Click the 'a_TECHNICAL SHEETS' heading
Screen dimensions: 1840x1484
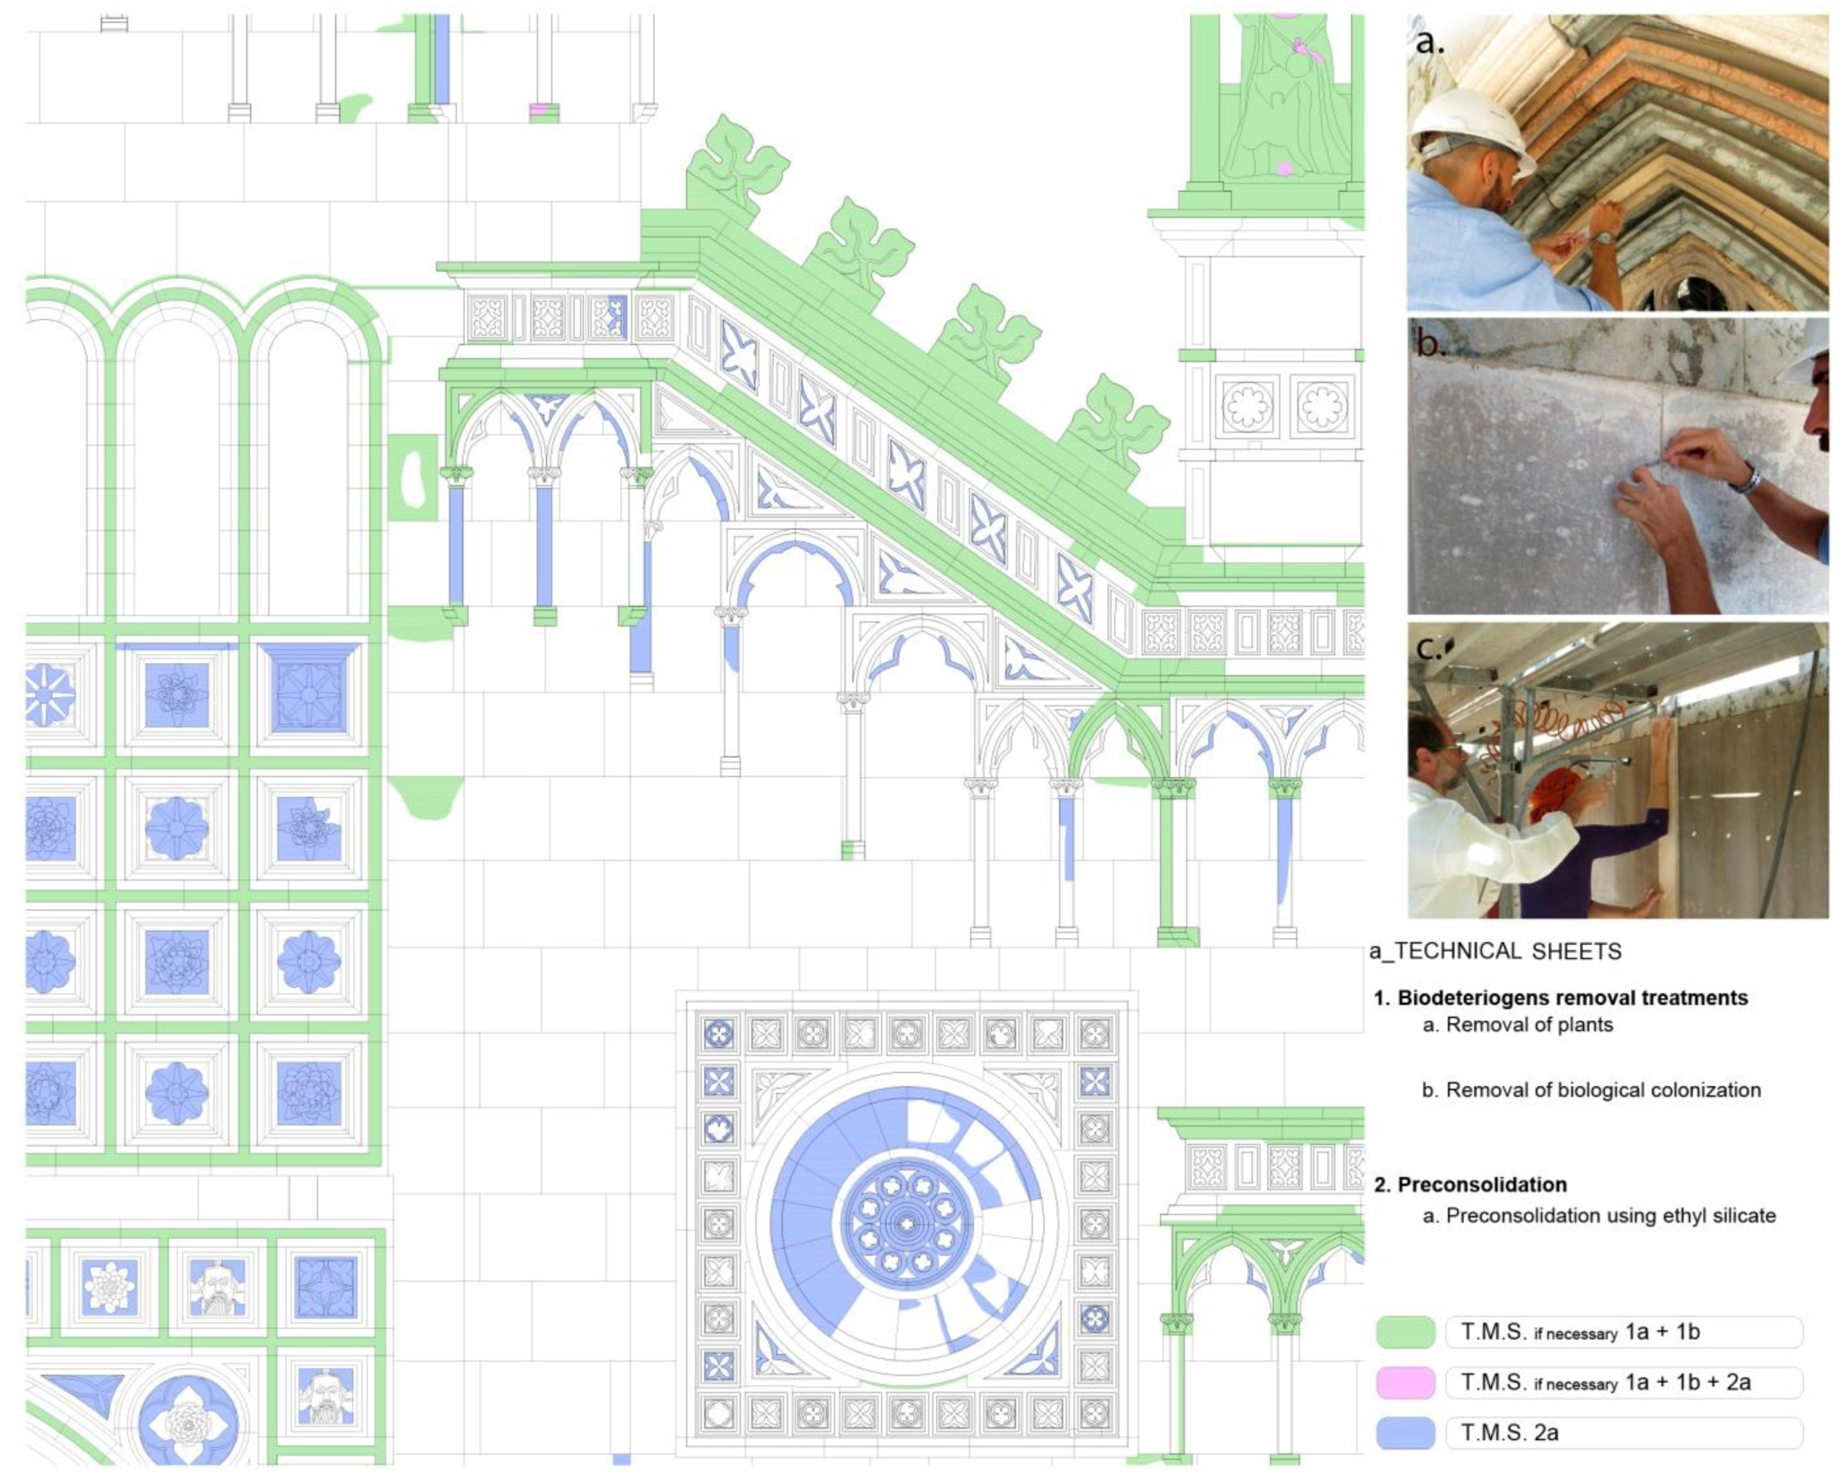click(1496, 952)
